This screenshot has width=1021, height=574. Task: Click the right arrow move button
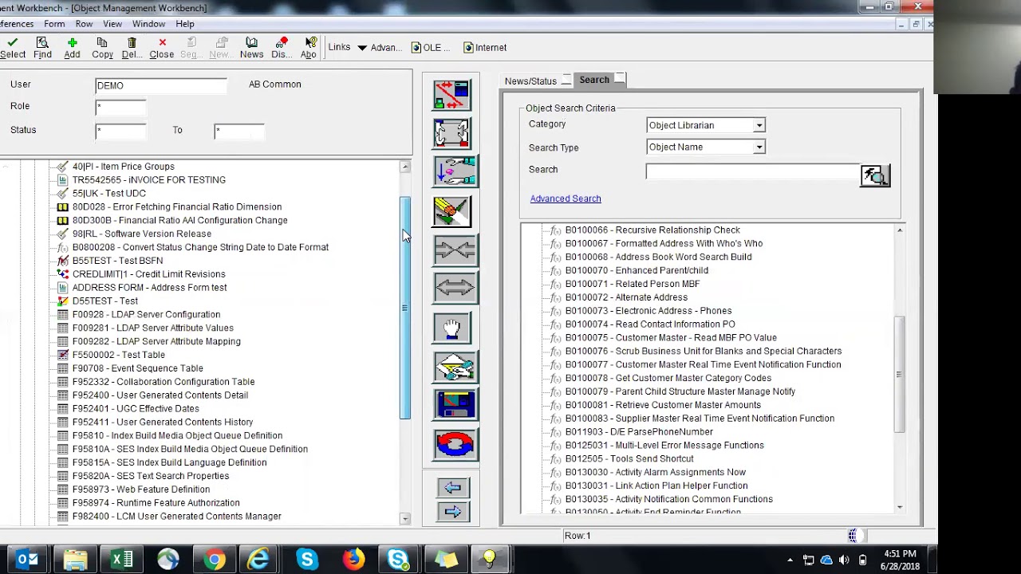click(453, 512)
